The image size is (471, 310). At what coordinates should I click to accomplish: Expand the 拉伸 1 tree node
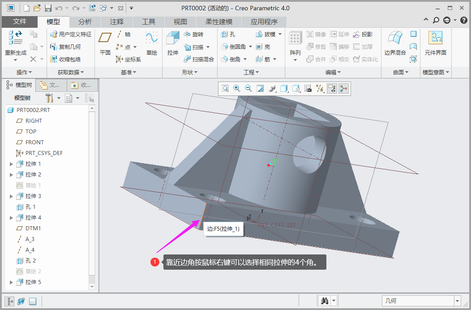tap(11, 164)
